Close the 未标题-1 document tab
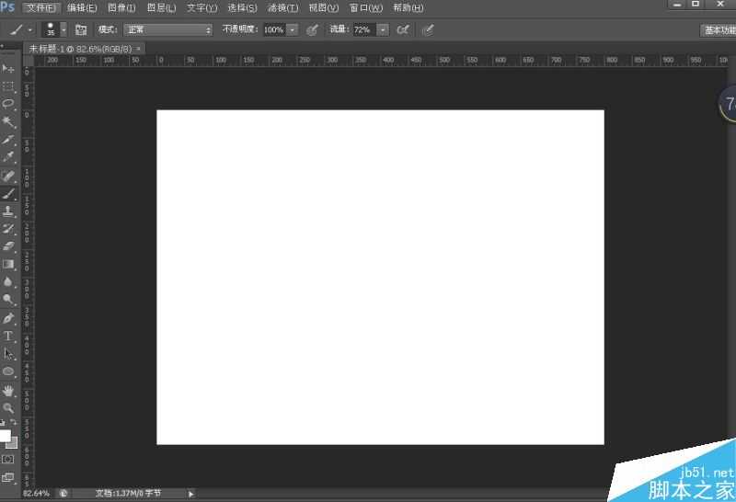This screenshot has height=502, width=736. coord(139,48)
